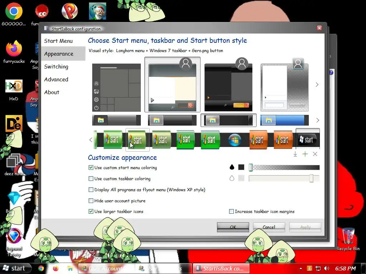366x274 pixels.
Task: Launch Chrome from the taskbar
Action: 41,268
